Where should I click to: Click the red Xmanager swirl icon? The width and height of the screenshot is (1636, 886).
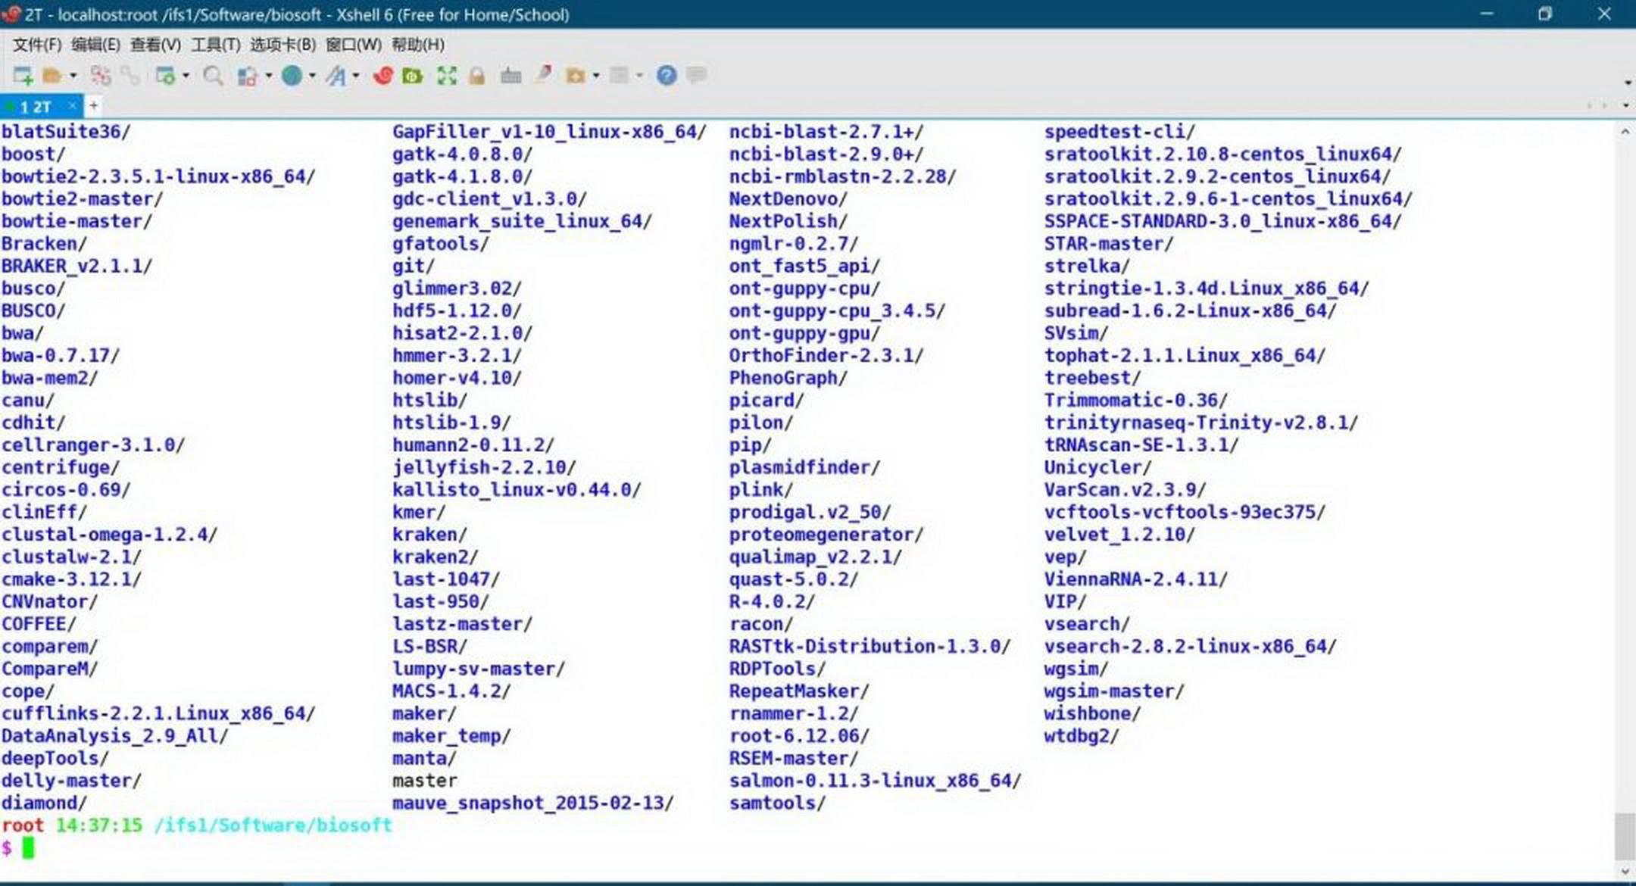click(x=384, y=76)
